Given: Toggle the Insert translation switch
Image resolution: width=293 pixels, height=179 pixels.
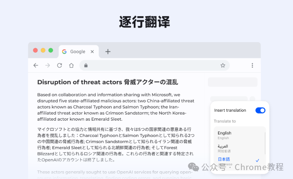Looking at the screenshot, I should tap(260, 110).
